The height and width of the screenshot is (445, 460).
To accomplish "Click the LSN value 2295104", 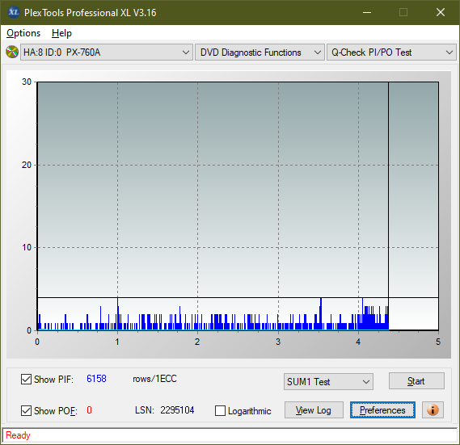I will [x=177, y=410].
